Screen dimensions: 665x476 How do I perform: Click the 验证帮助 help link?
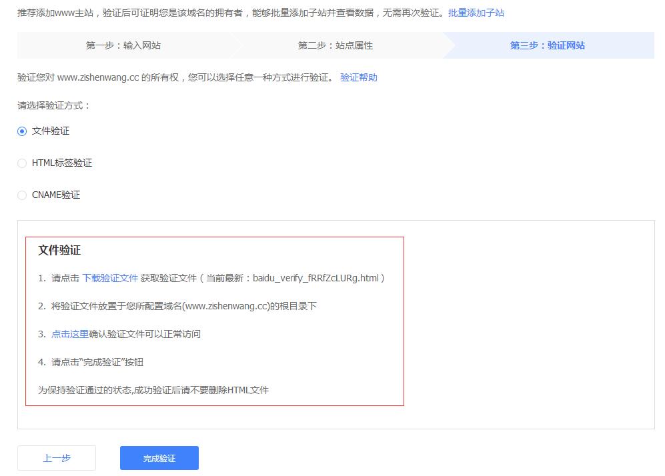point(360,78)
